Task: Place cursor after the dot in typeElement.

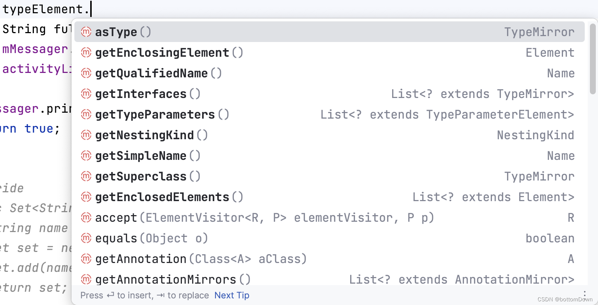Action: (91, 9)
